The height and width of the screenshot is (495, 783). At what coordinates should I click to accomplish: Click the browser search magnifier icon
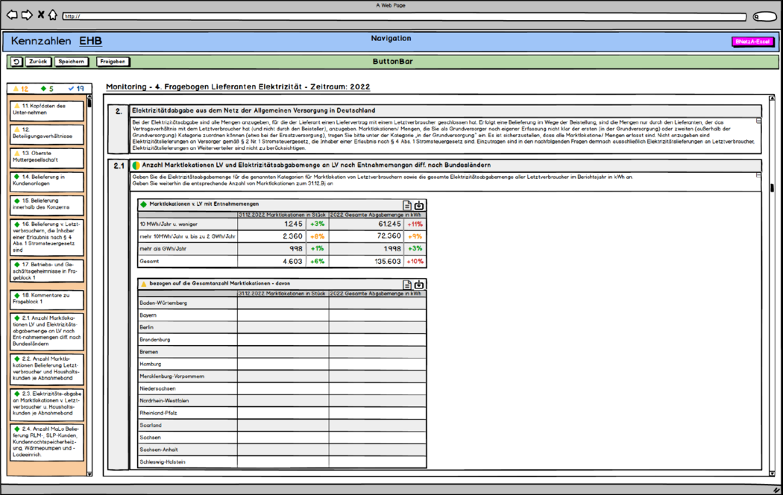(x=757, y=16)
